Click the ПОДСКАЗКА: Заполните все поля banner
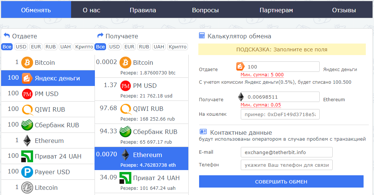The height and width of the screenshot is (195, 374). (x=282, y=49)
